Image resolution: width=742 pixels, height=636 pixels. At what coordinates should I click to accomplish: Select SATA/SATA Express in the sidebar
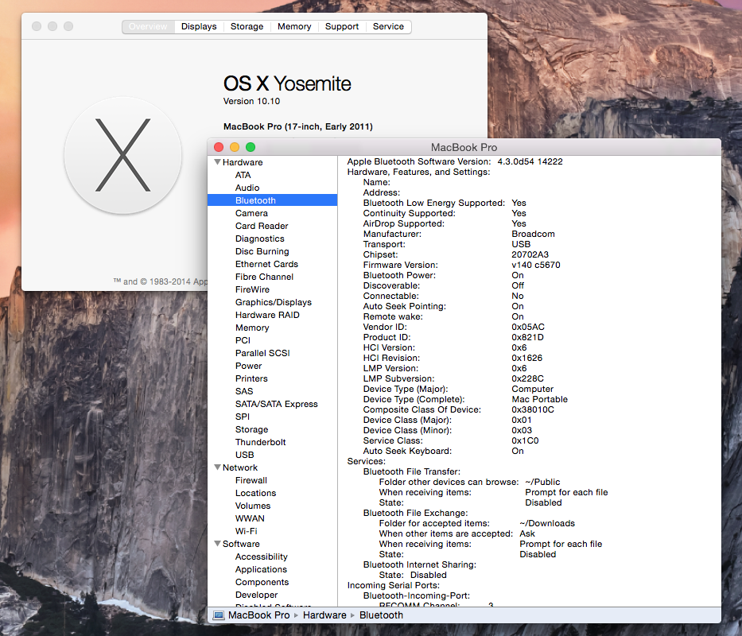point(276,404)
